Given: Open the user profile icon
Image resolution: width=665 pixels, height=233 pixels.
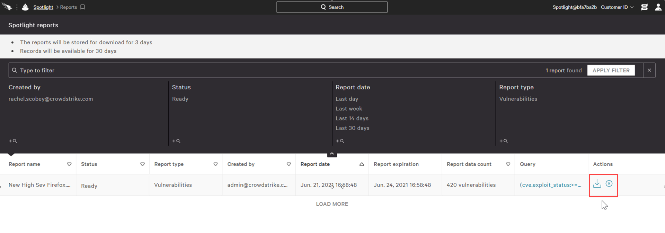Looking at the screenshot, I should (658, 7).
